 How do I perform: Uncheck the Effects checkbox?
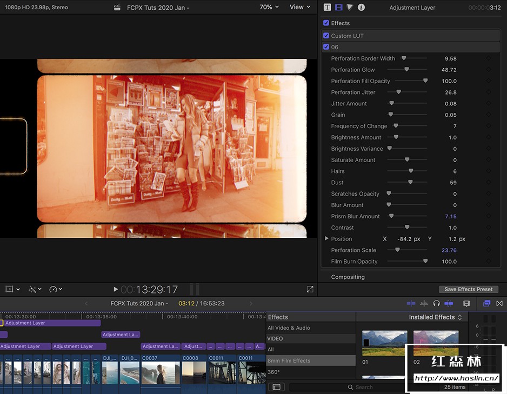point(326,23)
